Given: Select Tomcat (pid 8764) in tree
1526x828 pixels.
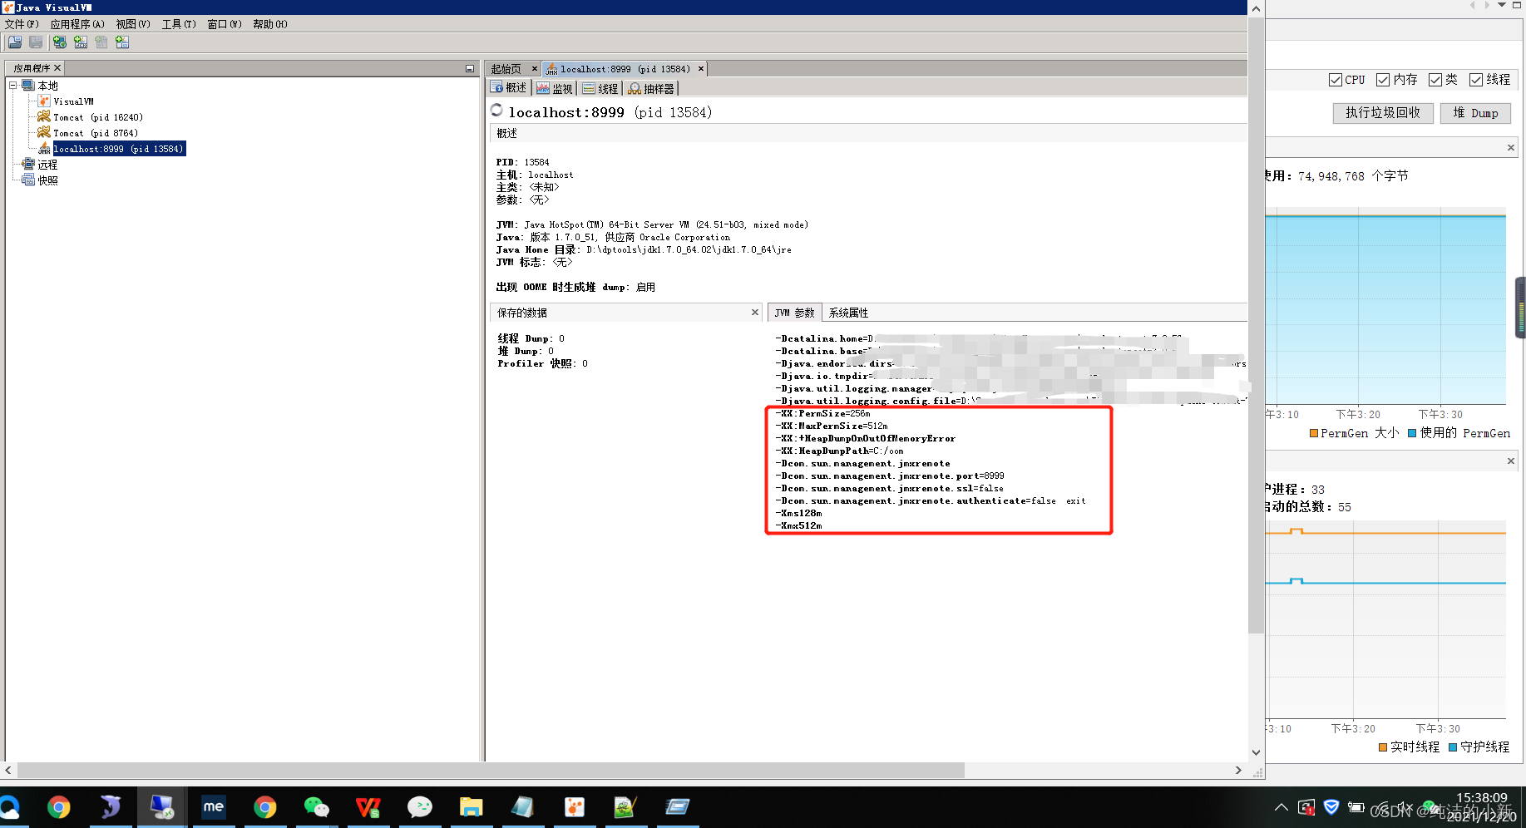Looking at the screenshot, I should 95,133.
